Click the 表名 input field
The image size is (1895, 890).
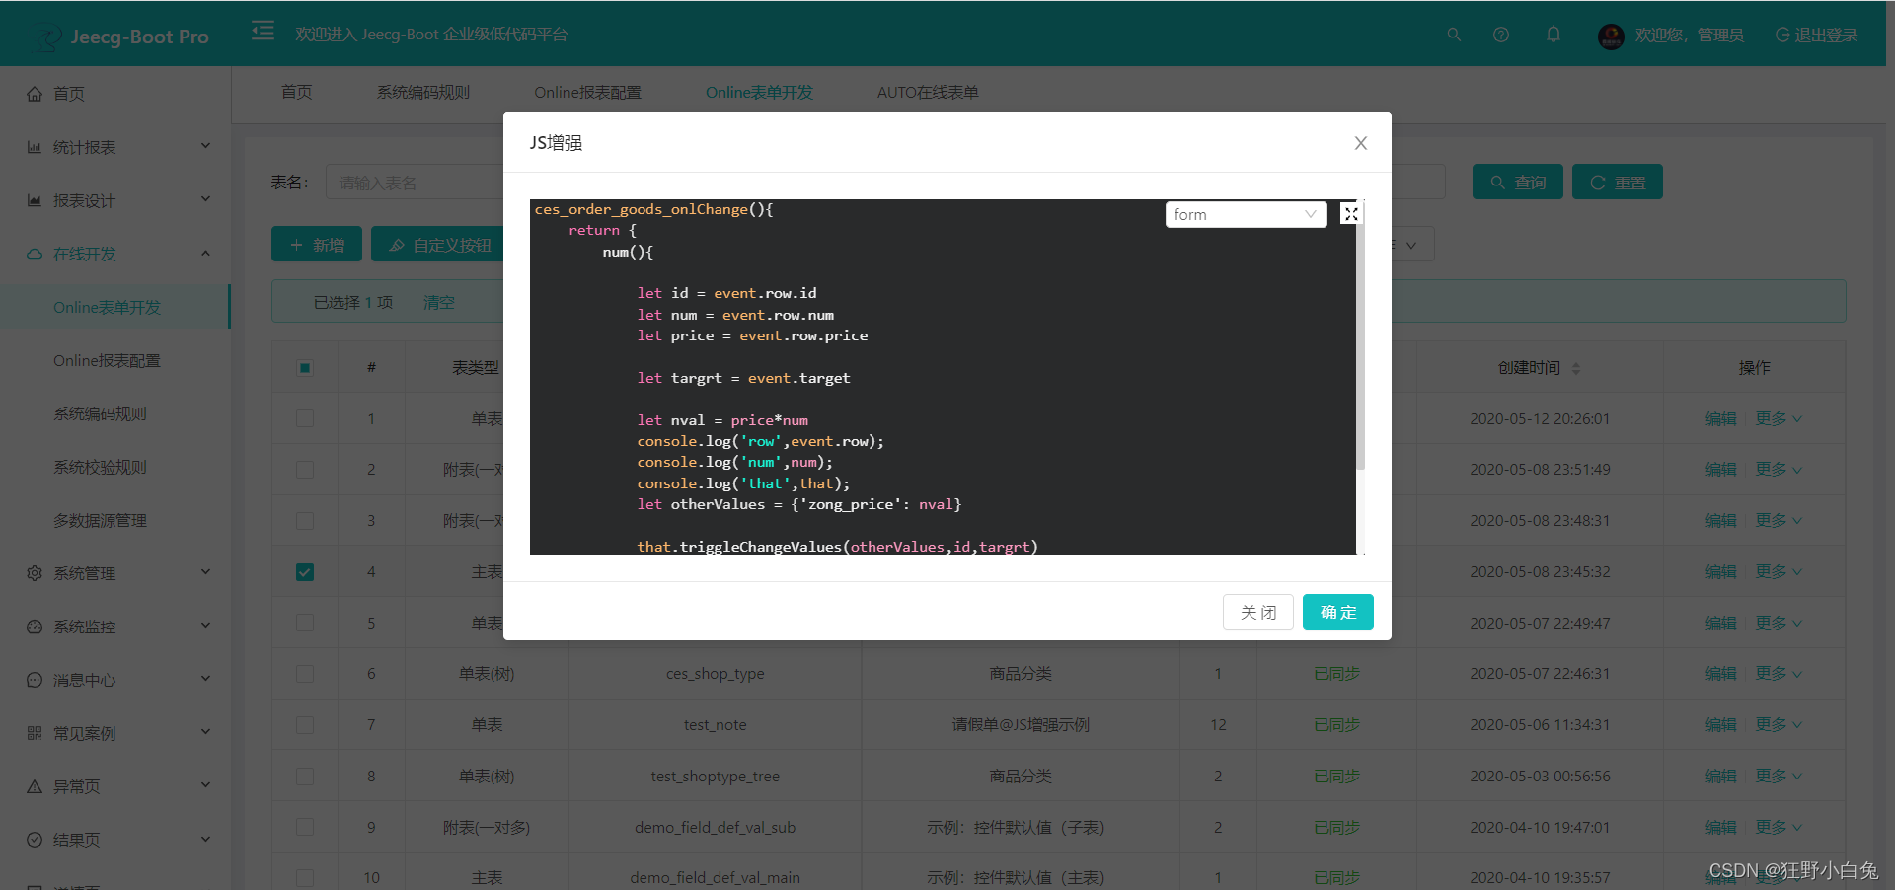(415, 183)
